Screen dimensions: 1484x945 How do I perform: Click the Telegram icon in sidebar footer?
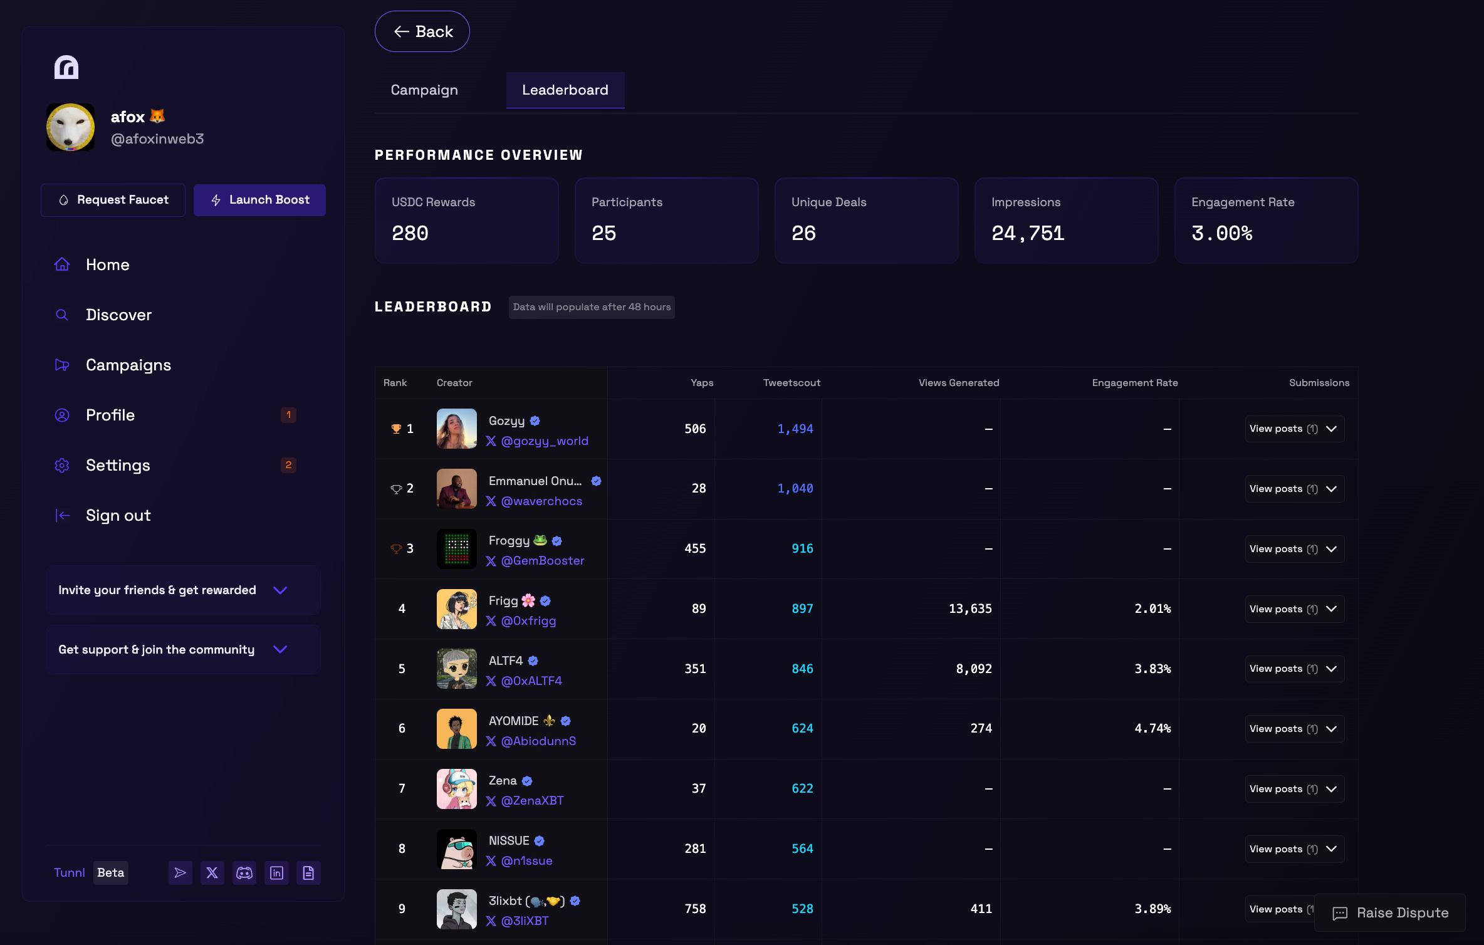click(180, 872)
